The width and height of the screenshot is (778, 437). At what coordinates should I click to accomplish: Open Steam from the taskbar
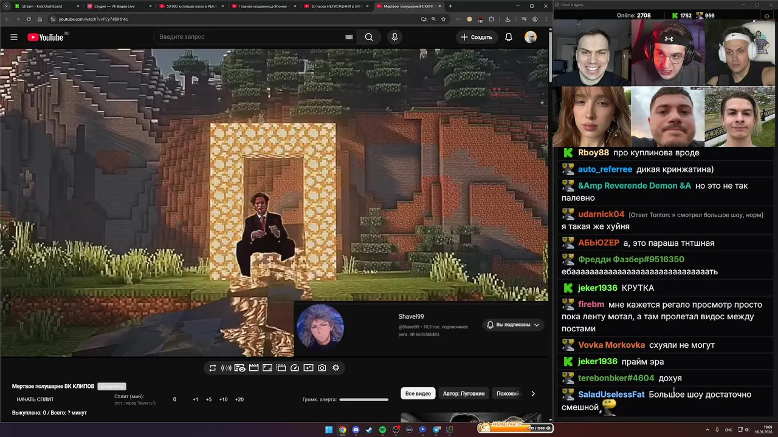369,430
